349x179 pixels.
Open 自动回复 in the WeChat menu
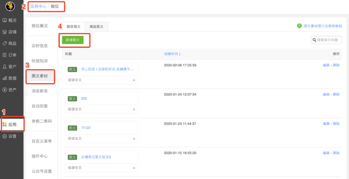click(40, 106)
